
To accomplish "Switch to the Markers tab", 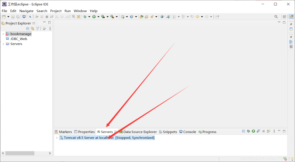I will click(x=63, y=132).
